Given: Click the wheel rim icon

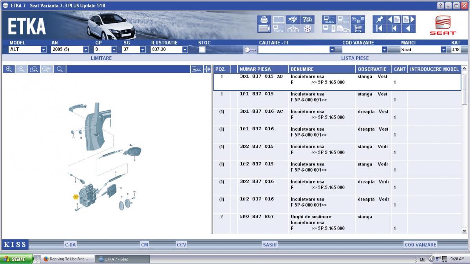Looking at the screenshot, I should click(x=307, y=29).
